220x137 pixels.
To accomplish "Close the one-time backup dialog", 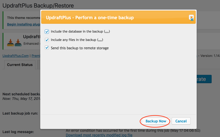I will coord(191,18).
